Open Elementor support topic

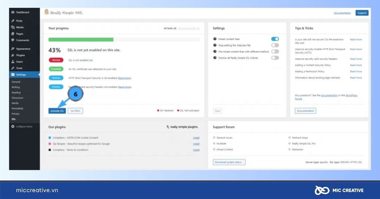[297, 150]
